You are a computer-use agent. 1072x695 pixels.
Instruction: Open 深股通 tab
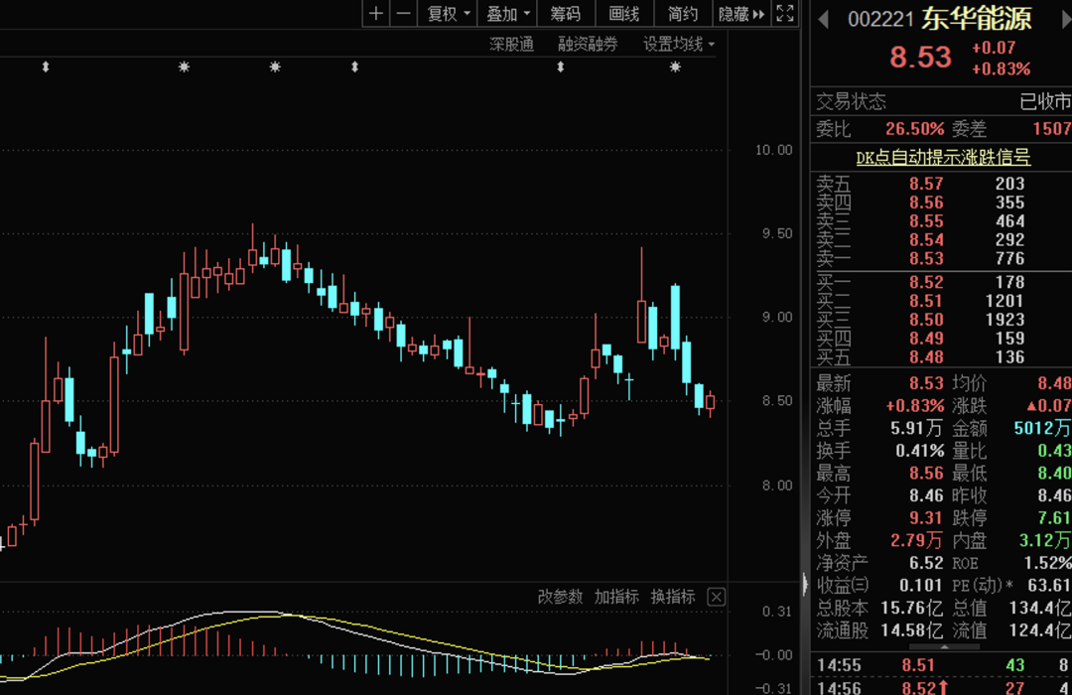(x=511, y=45)
